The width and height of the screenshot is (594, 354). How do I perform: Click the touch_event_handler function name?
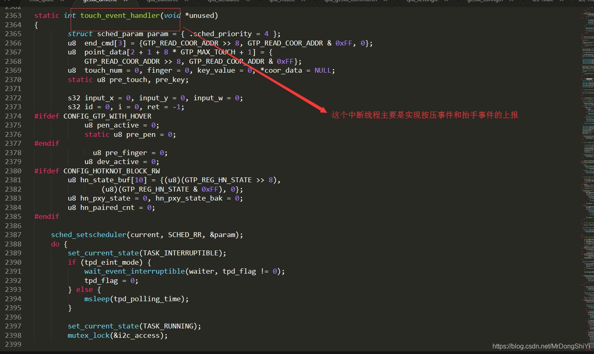pyautogui.click(x=120, y=15)
